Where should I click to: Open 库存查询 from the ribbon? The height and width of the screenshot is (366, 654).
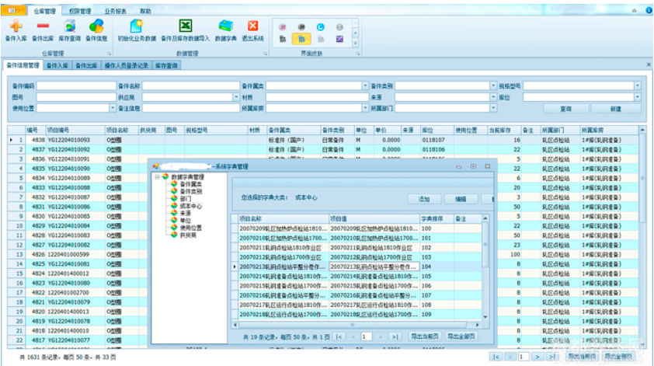coord(69,28)
